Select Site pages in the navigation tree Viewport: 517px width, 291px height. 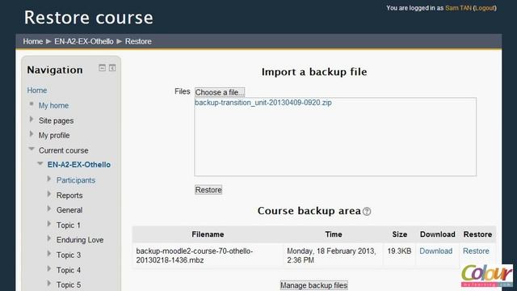coord(56,120)
